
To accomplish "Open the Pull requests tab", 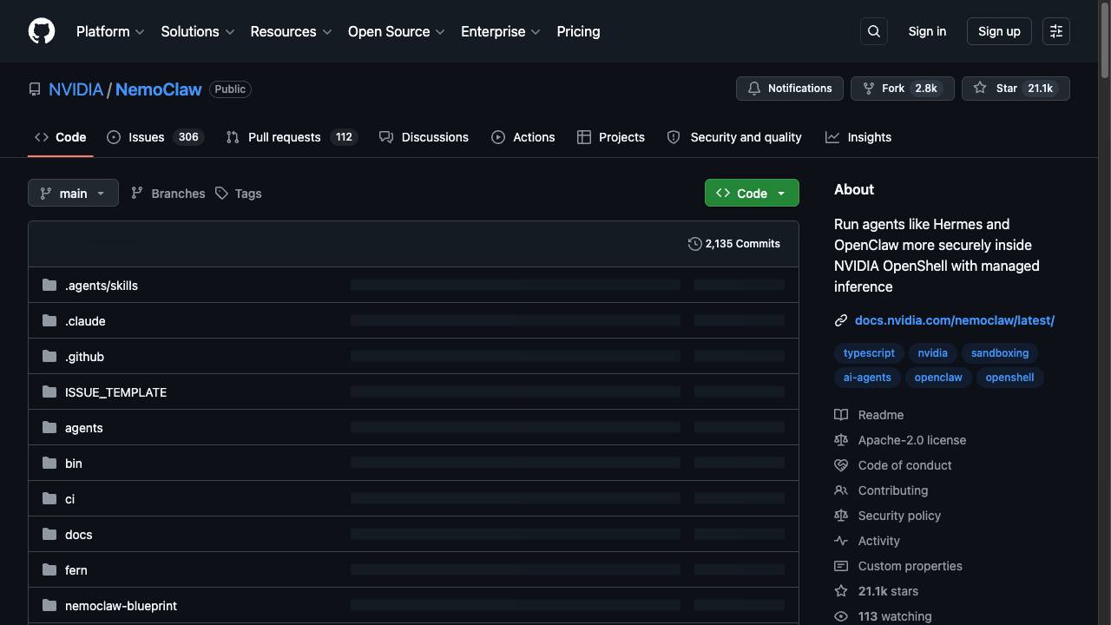I will (x=292, y=137).
